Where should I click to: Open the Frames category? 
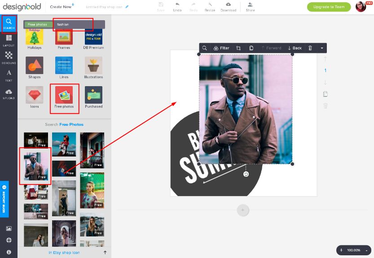pos(64,39)
